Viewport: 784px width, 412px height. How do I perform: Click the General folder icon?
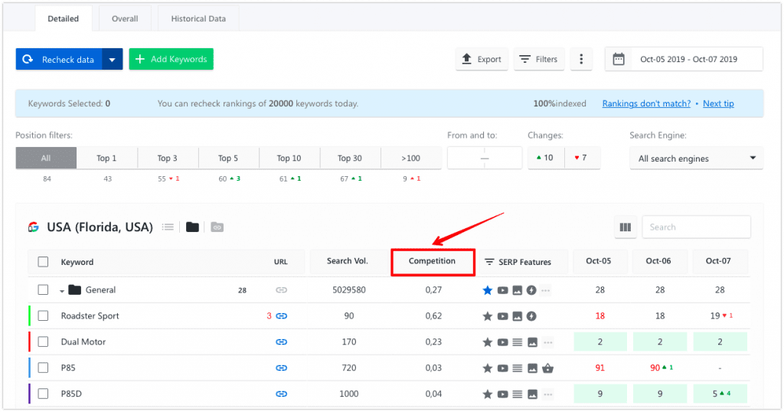pos(74,289)
